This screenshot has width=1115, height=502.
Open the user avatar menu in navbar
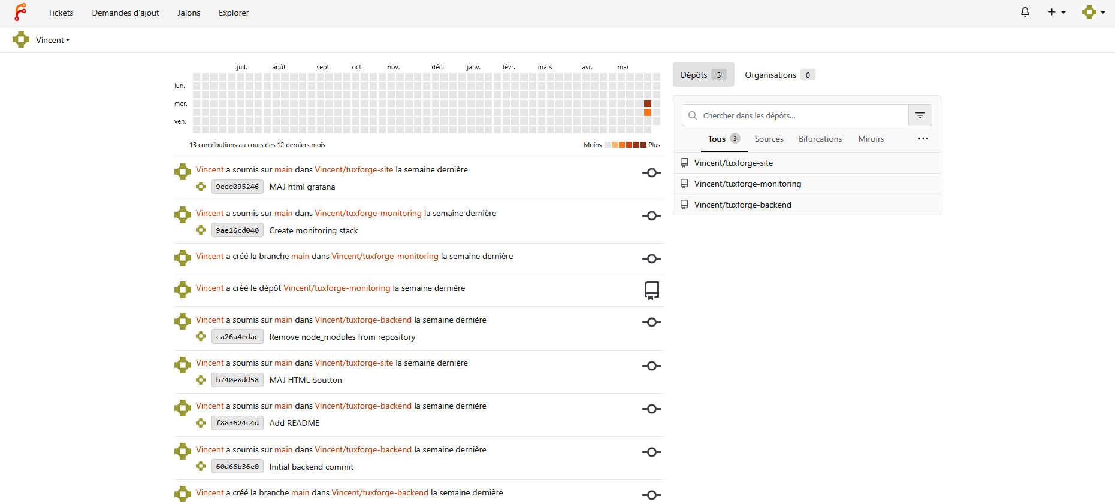[1093, 12]
